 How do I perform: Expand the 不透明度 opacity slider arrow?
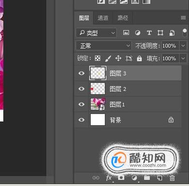(x=183, y=46)
